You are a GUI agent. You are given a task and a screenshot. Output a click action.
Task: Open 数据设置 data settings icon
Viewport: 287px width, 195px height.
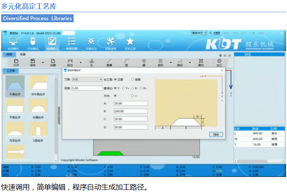tap(72, 42)
